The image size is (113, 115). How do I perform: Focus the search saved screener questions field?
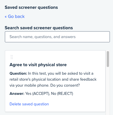57,37
